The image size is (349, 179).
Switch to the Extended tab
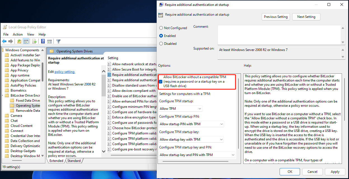point(56,161)
